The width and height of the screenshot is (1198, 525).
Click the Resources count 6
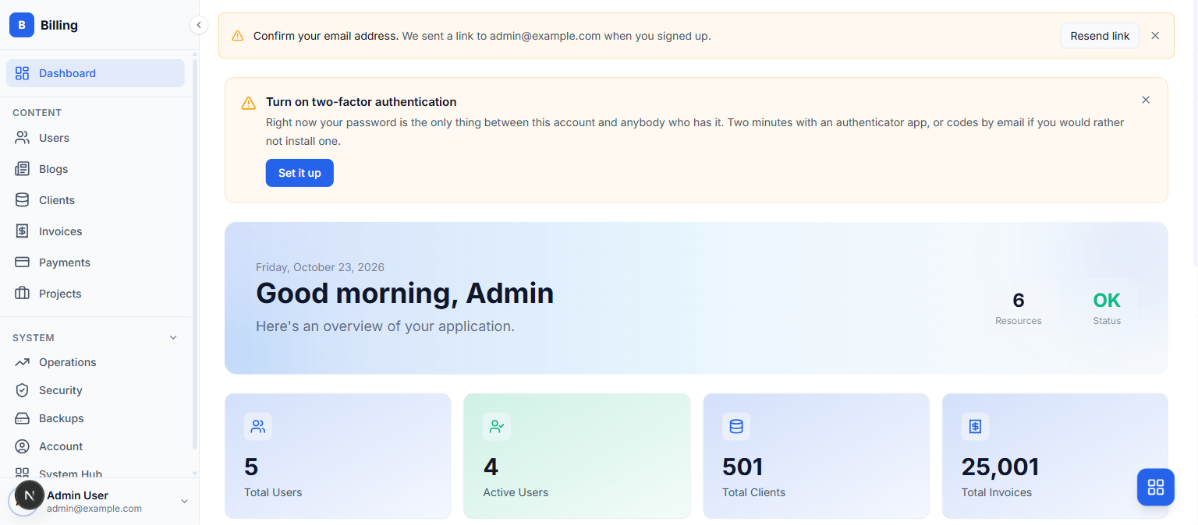point(1019,300)
